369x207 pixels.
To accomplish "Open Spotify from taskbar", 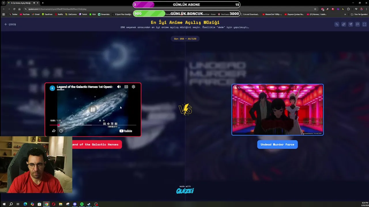I will tap(82, 204).
